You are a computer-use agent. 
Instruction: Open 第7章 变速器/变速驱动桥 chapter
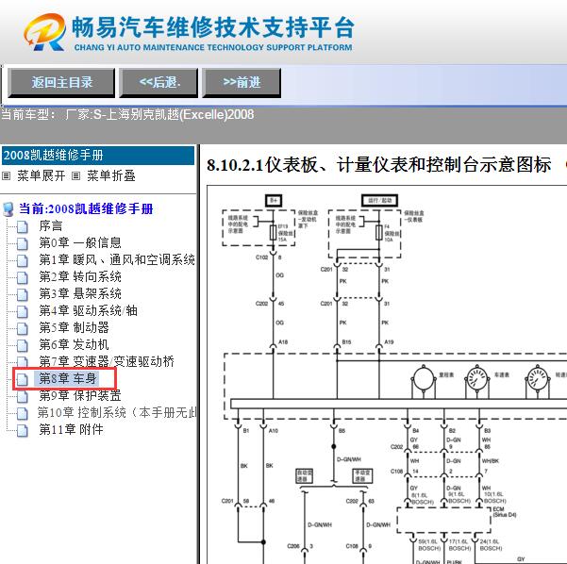[107, 361]
